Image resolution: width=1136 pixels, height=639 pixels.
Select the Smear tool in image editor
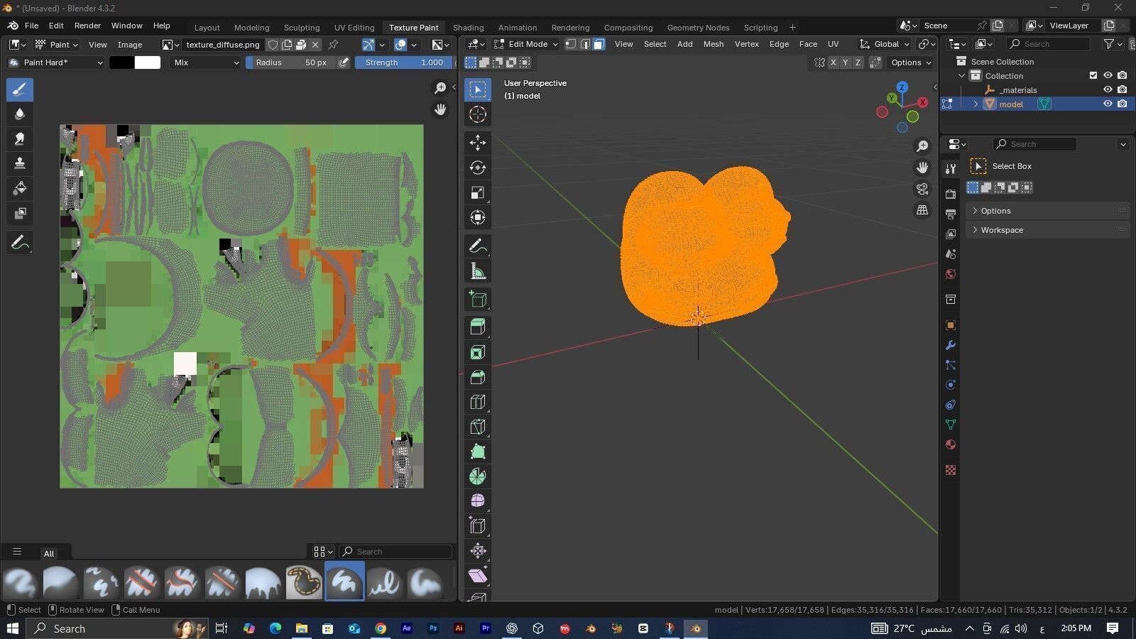[20, 138]
